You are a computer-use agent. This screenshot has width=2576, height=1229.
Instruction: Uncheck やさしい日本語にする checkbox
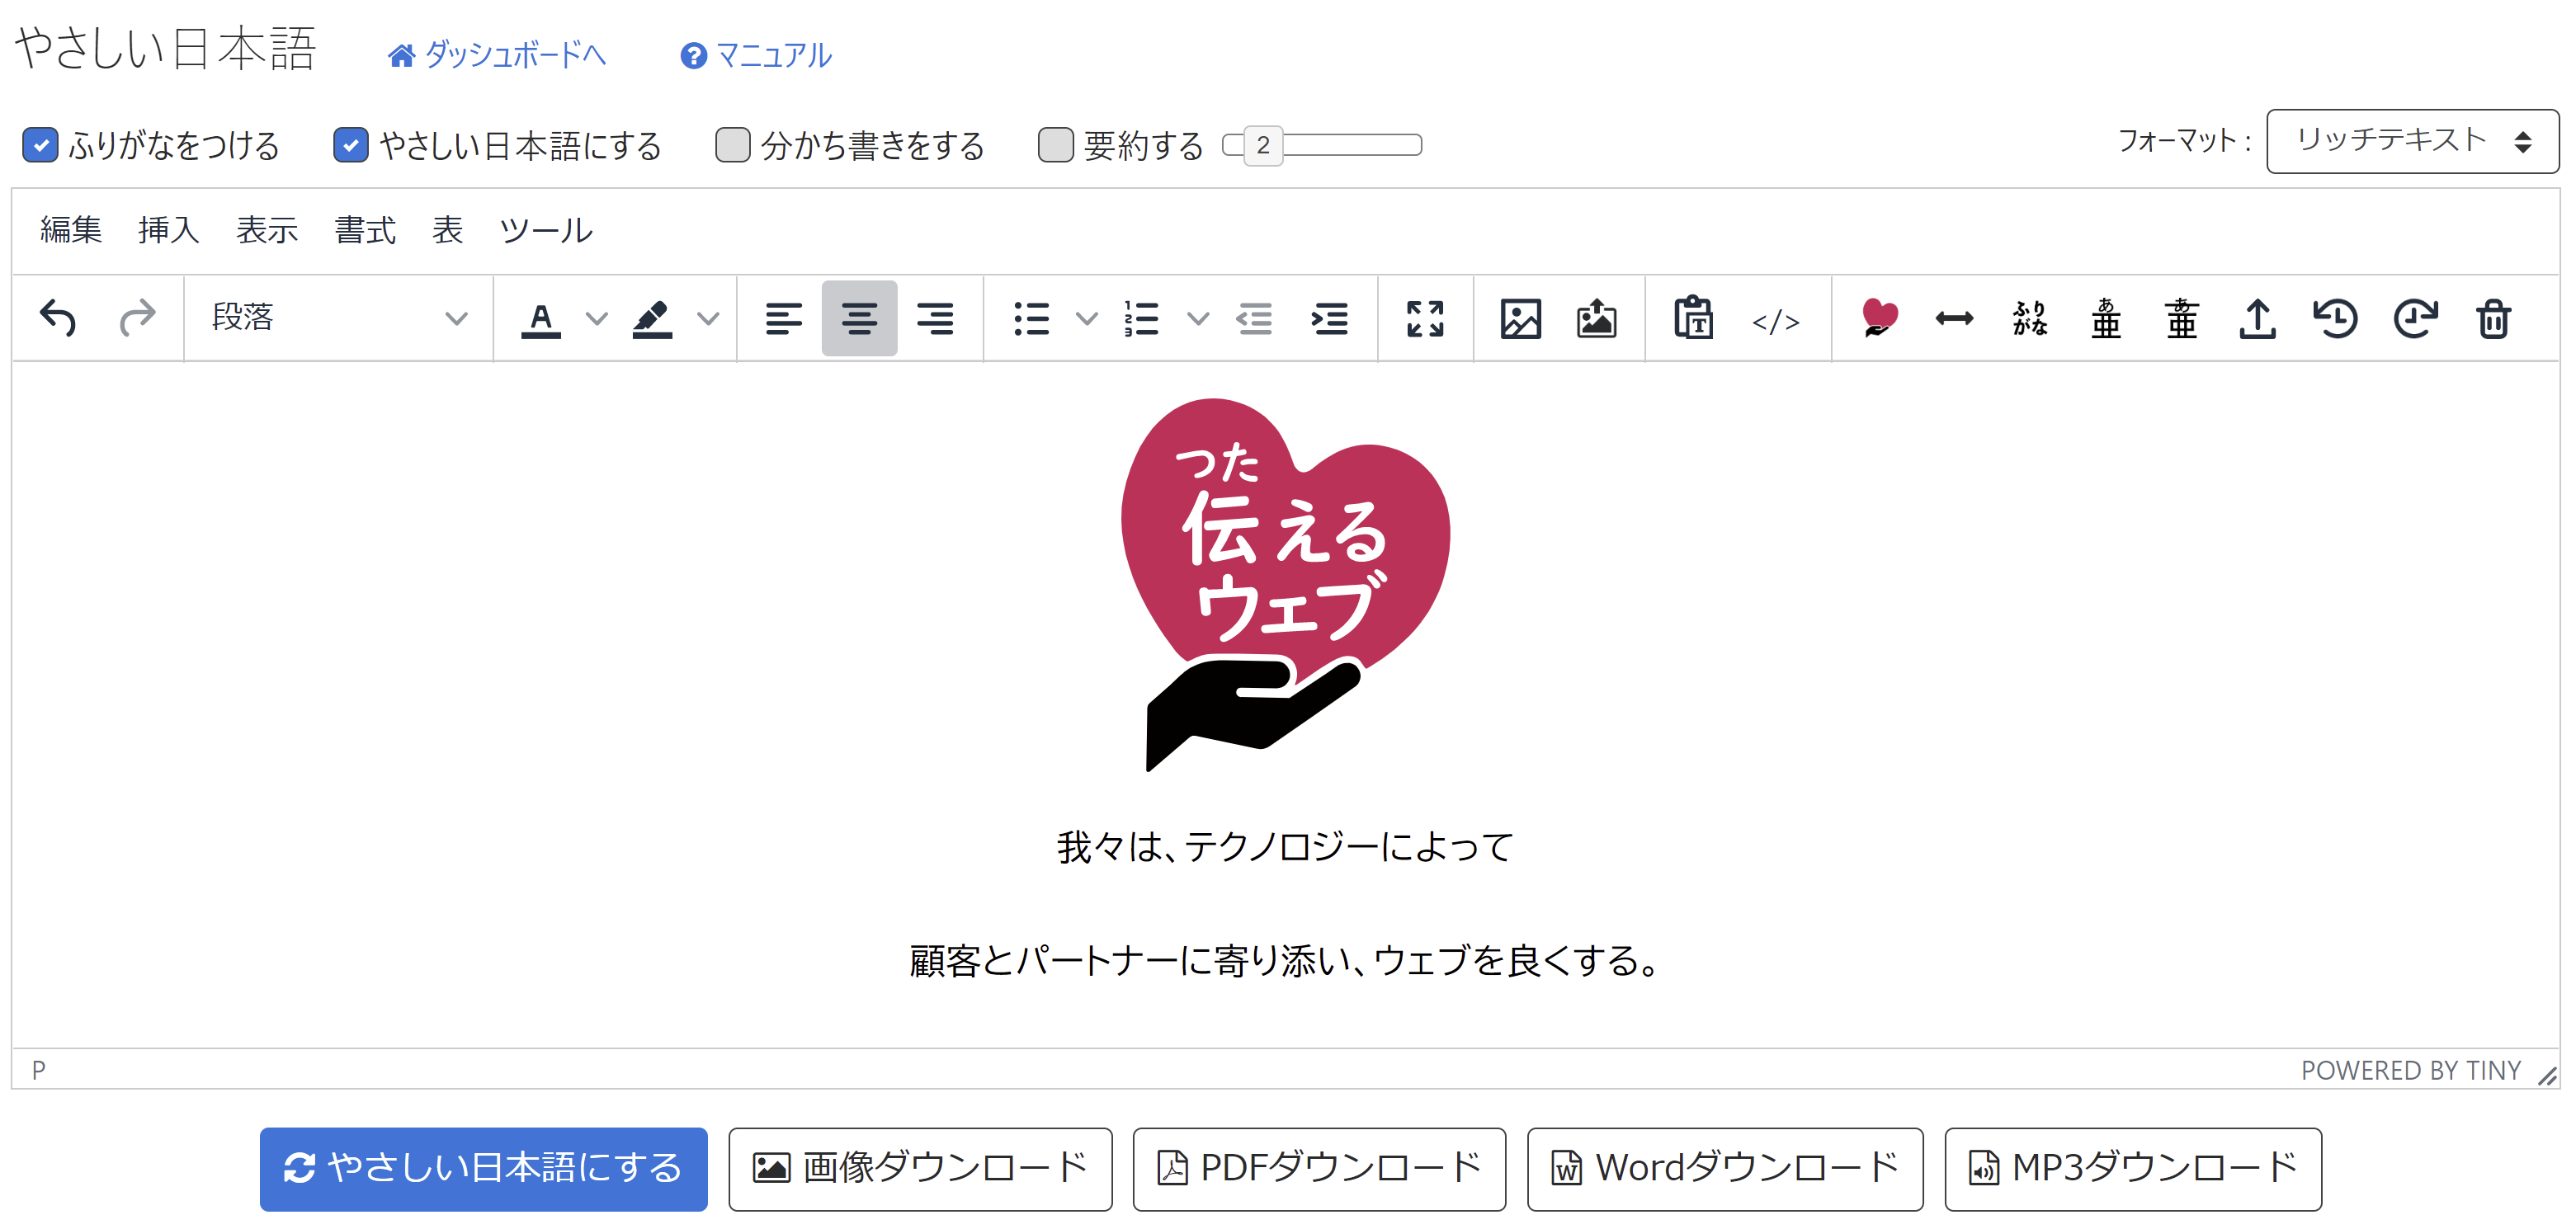point(351,144)
